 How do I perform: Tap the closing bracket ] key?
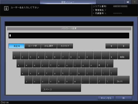coord(113,72)
